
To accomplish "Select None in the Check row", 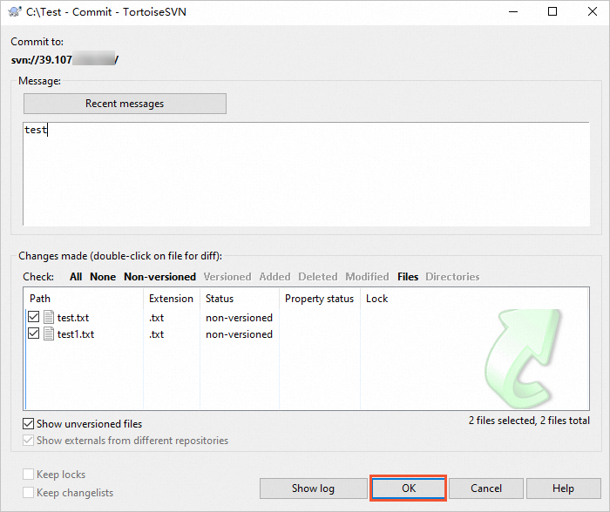I will click(x=103, y=276).
